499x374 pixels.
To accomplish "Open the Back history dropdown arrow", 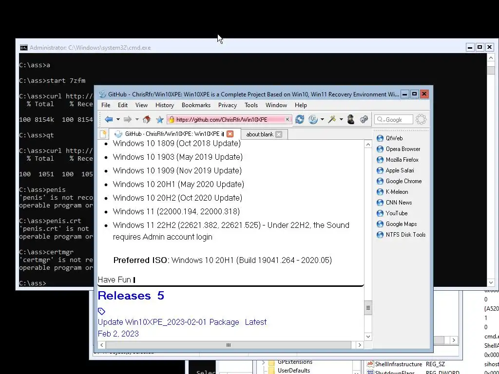I will click(x=118, y=120).
